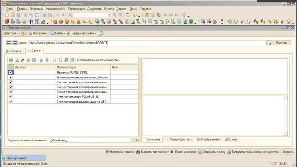
Task: Click the Поиск аналогов button
Action: pos(183,152)
